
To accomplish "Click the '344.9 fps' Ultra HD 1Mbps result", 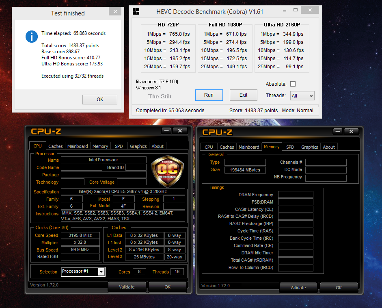I will pos(293,34).
